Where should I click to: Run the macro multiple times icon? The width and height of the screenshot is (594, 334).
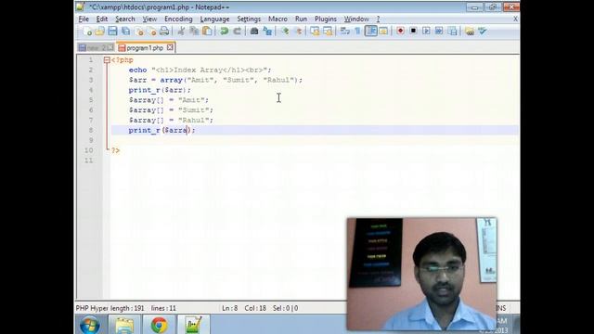tap(439, 31)
